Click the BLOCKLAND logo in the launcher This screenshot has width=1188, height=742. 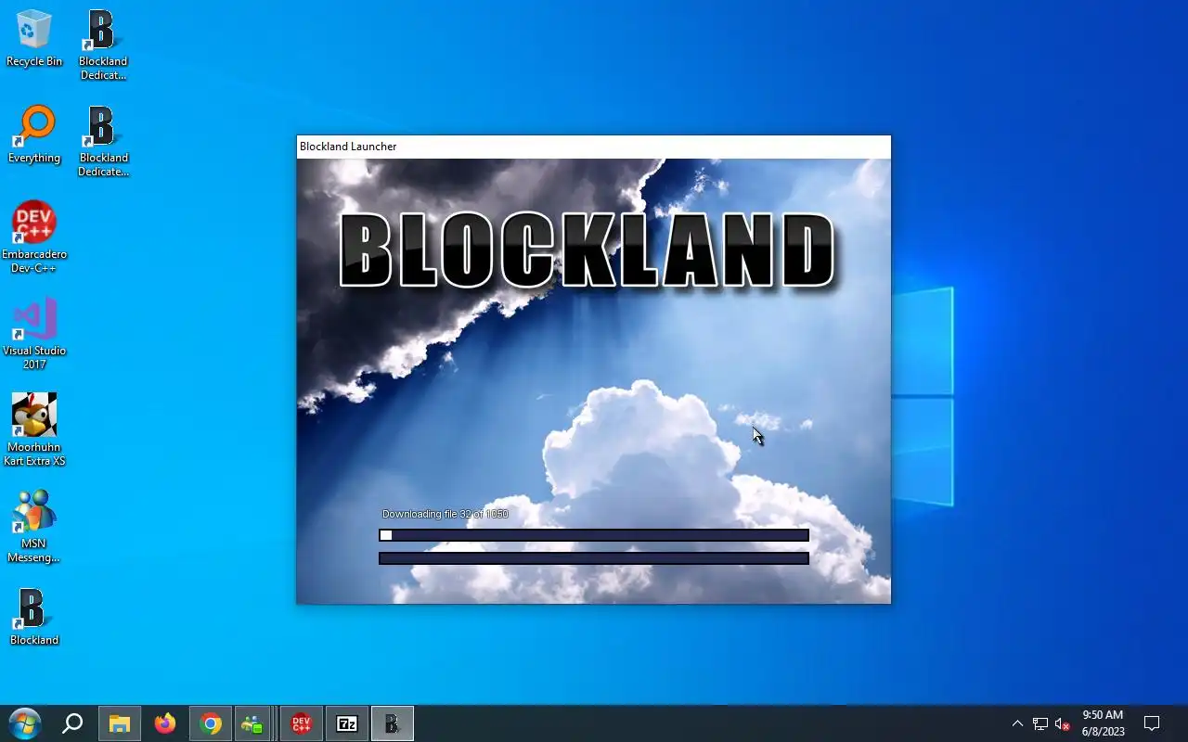click(588, 250)
